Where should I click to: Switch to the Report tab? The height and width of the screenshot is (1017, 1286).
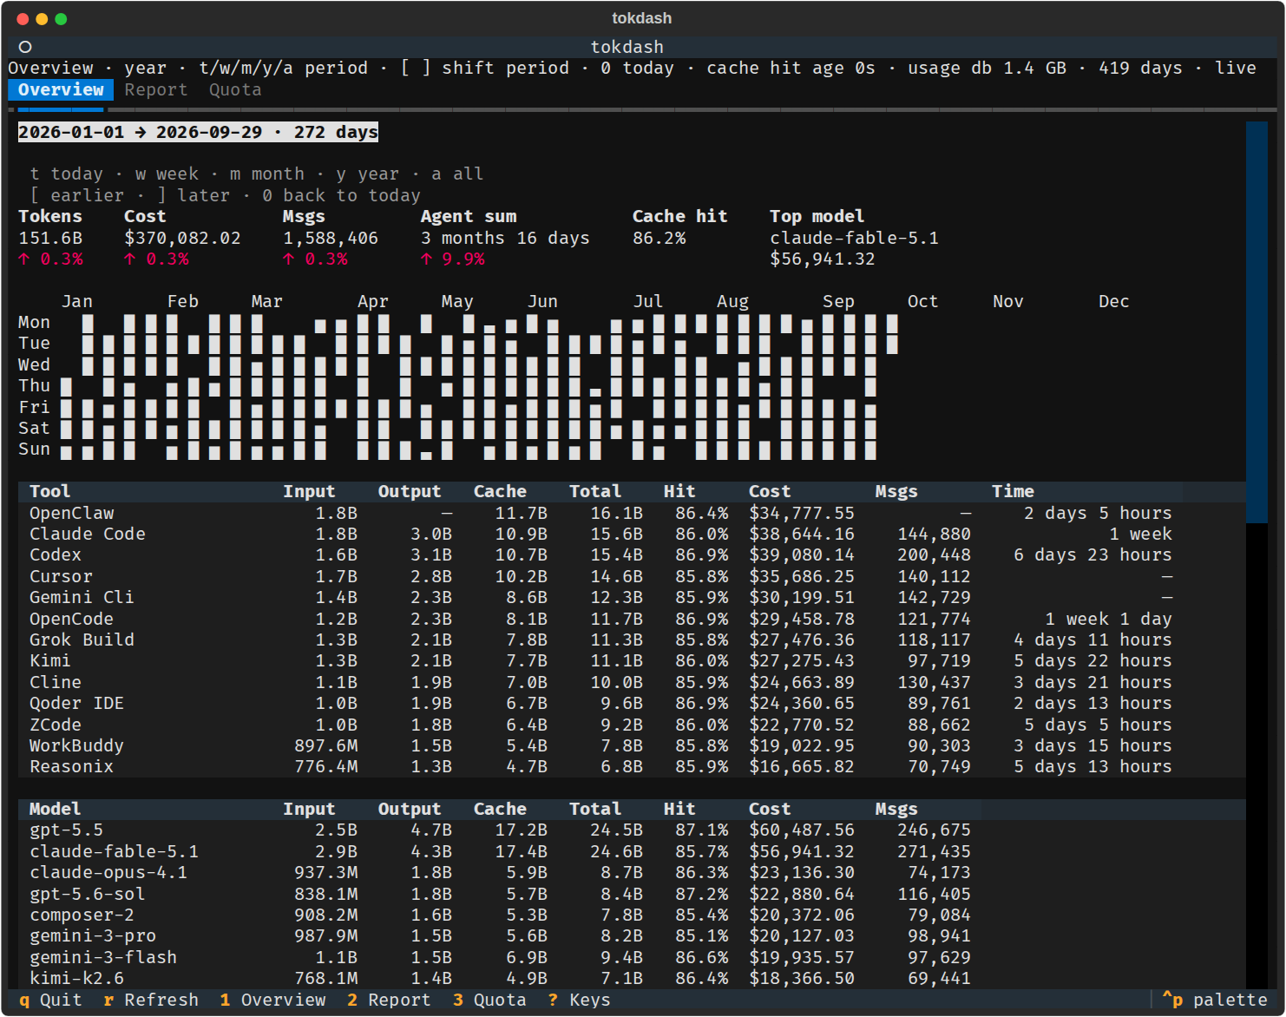click(155, 89)
